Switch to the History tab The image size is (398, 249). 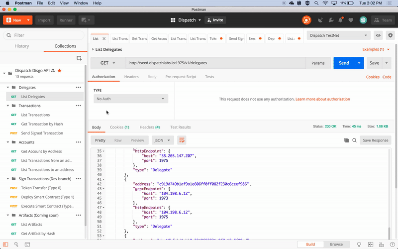pyautogui.click(x=21, y=46)
